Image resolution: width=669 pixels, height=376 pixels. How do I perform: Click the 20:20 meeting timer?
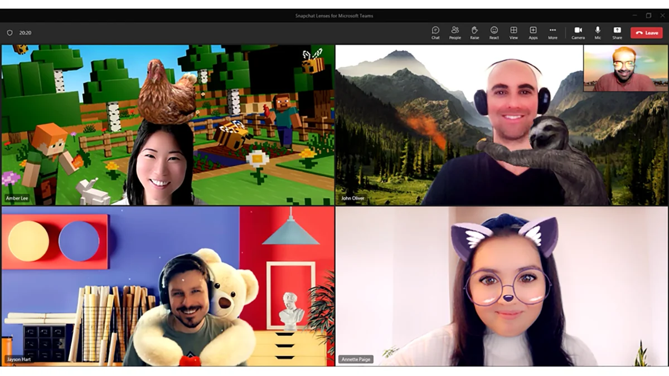pyautogui.click(x=25, y=32)
